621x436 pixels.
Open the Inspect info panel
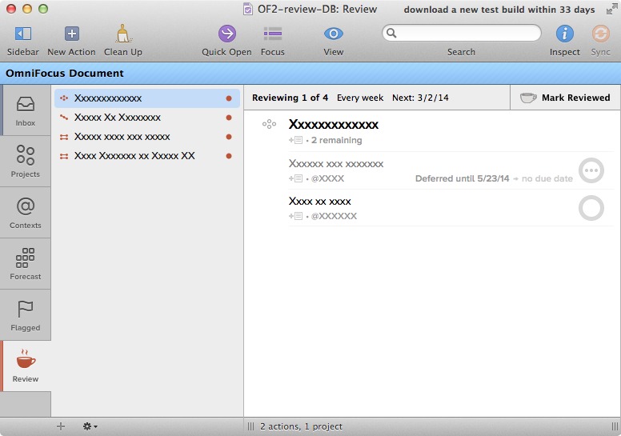tap(564, 40)
